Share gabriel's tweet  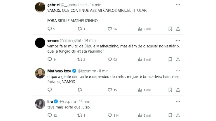tap(178, 29)
